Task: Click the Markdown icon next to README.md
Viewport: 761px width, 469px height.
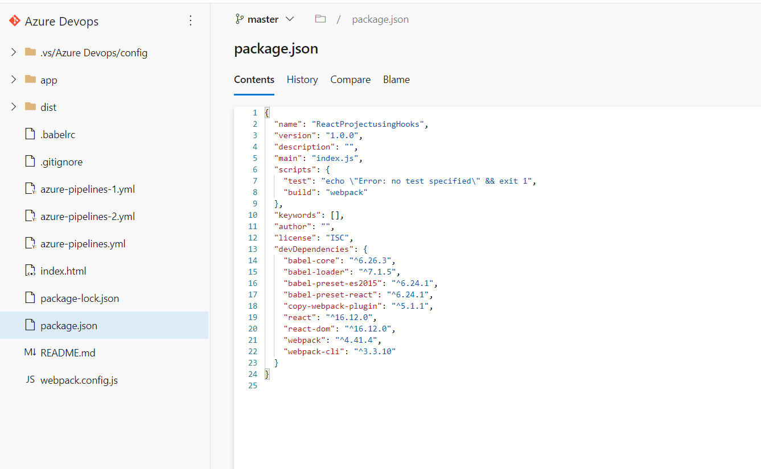Action: (x=30, y=352)
